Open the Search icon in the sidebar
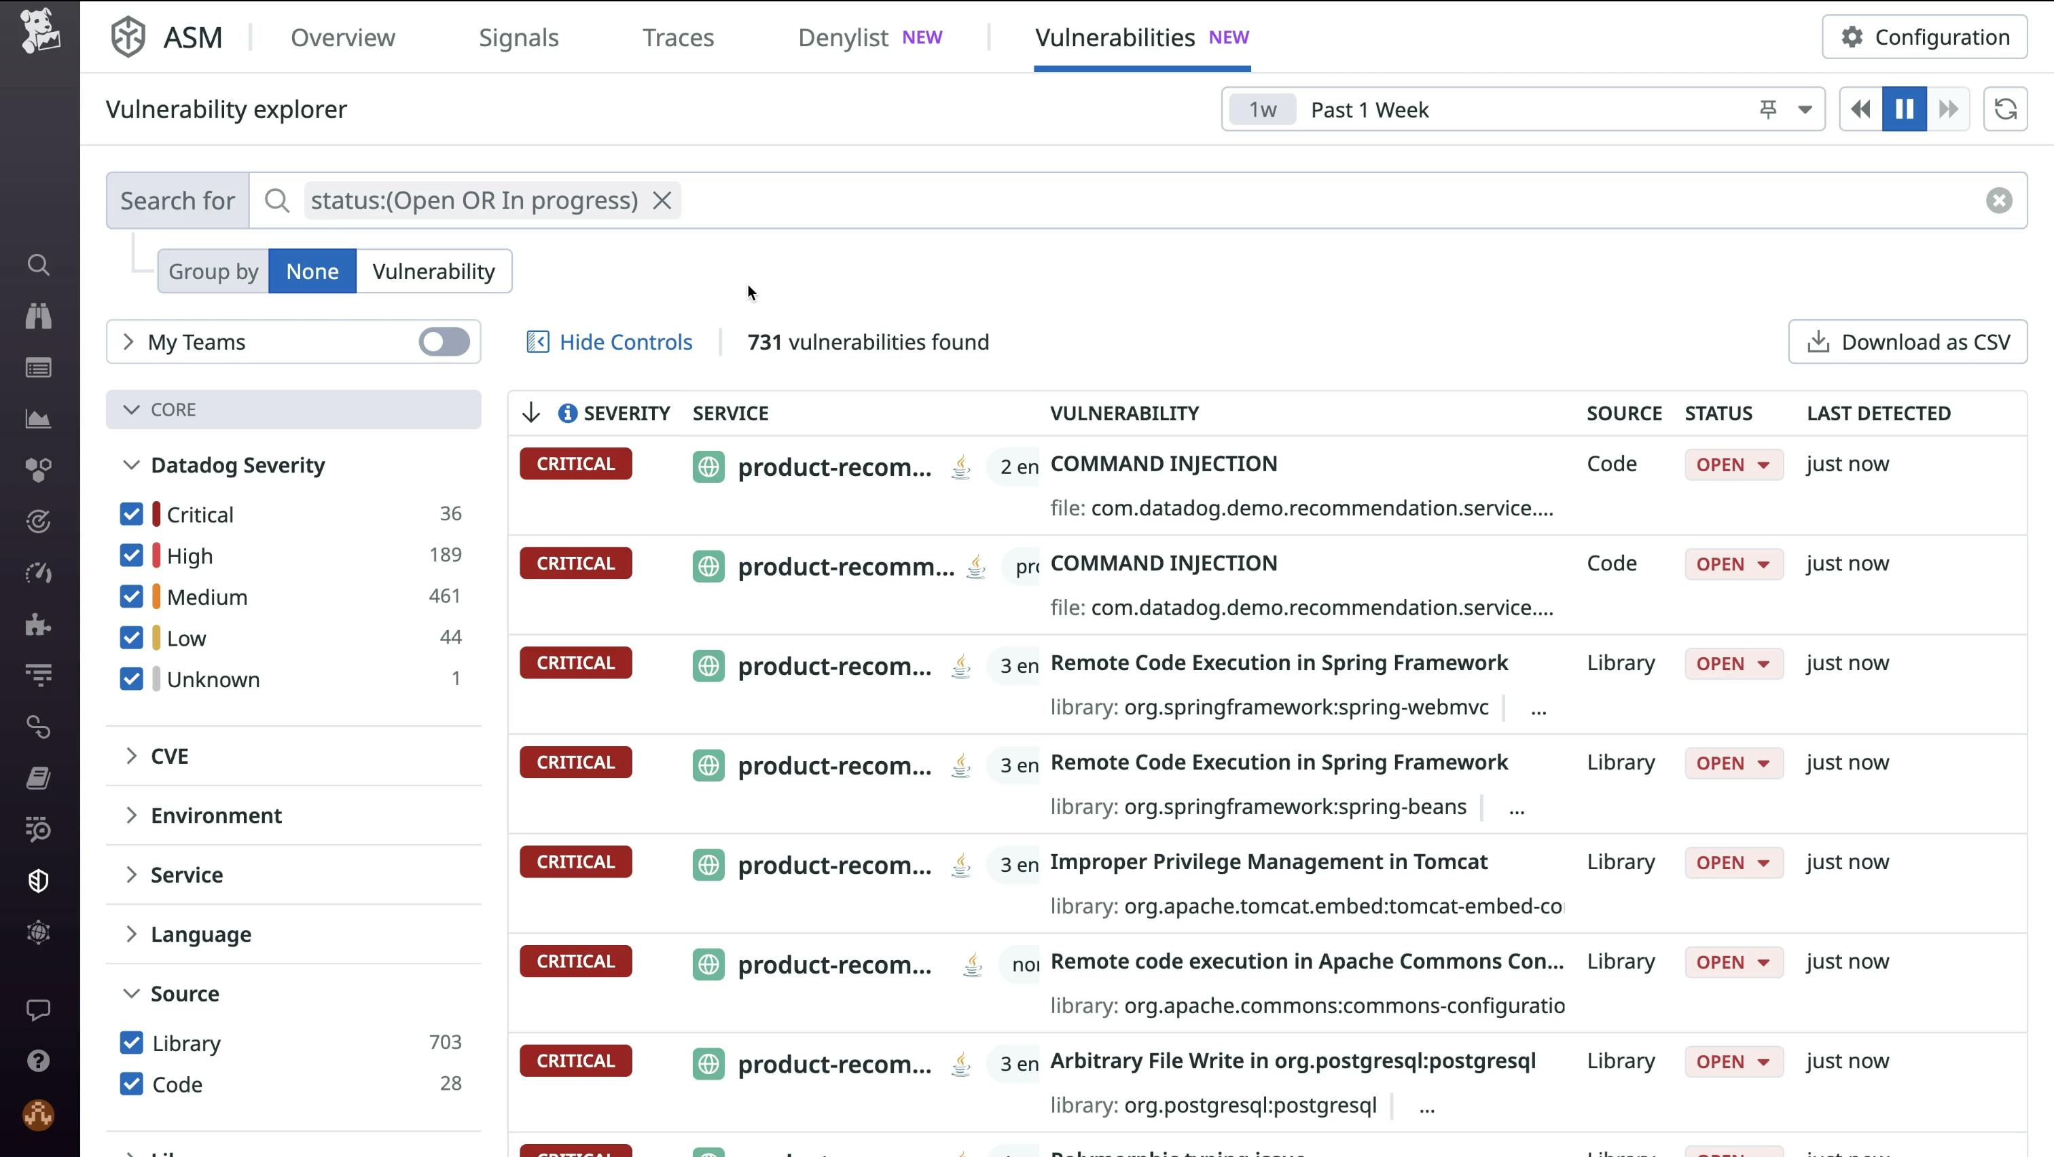This screenshot has height=1157, width=2054. 38,265
